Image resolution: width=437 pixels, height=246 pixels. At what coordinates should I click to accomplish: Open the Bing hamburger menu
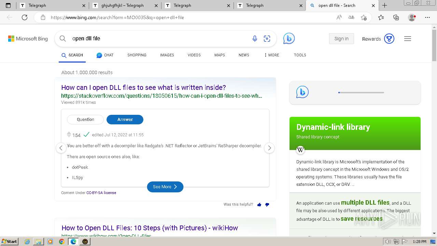pyautogui.click(x=408, y=39)
